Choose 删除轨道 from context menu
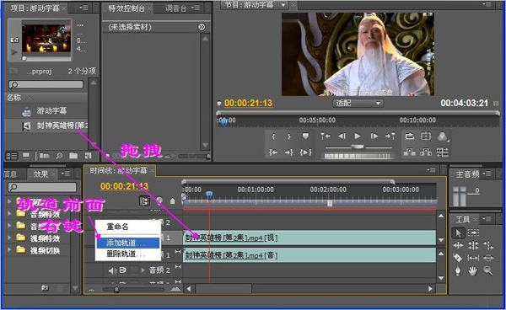The image size is (506, 310). [128, 254]
